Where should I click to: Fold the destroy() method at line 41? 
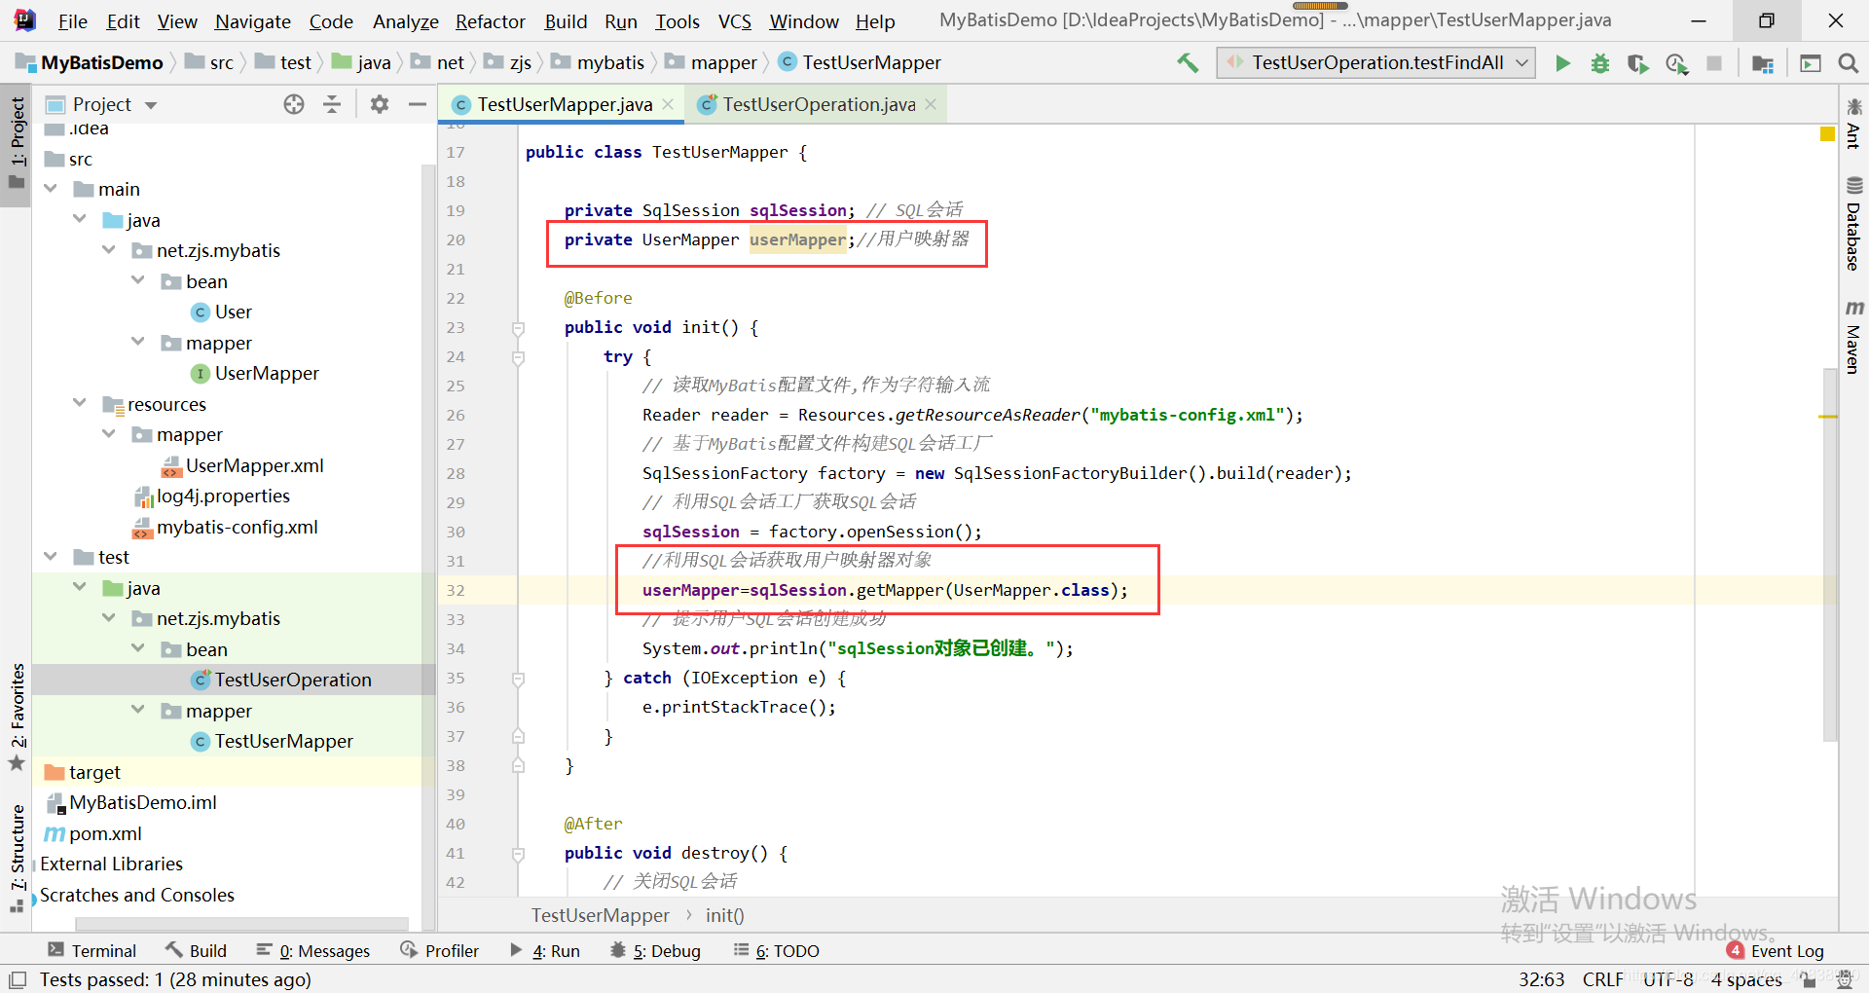pyautogui.click(x=518, y=854)
